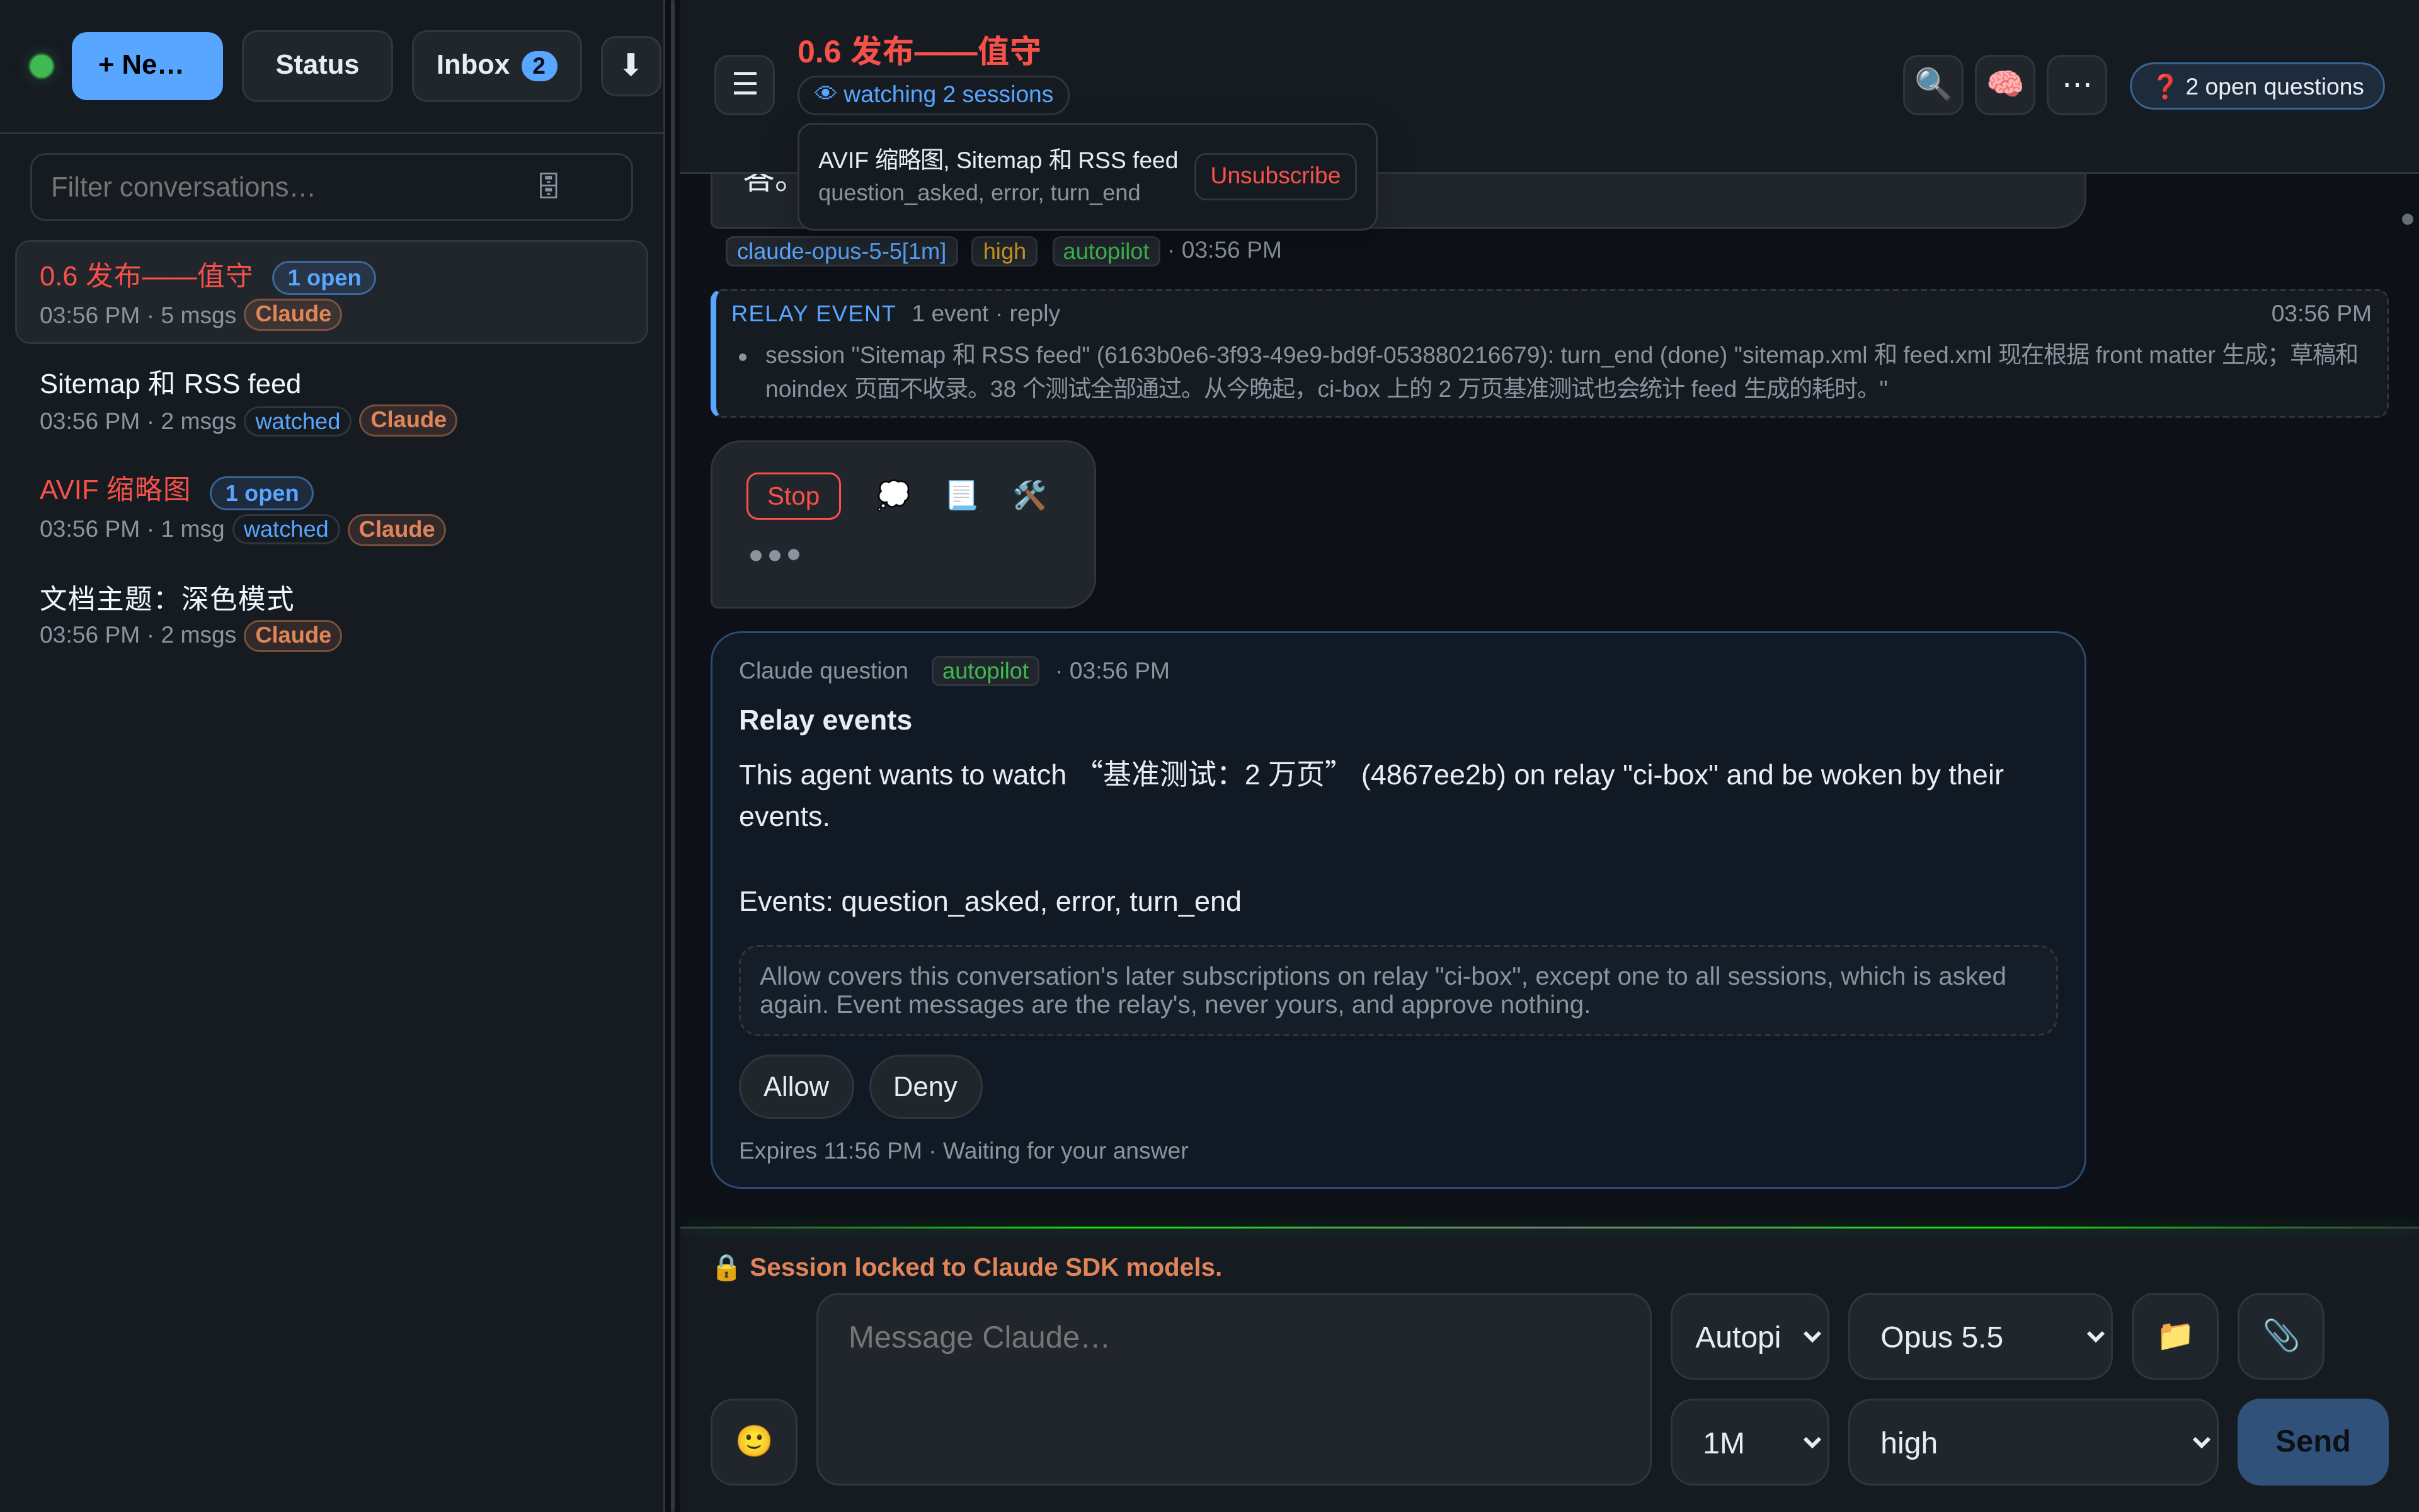Deny the relay events request
The image size is (2419, 1512).
925,1087
